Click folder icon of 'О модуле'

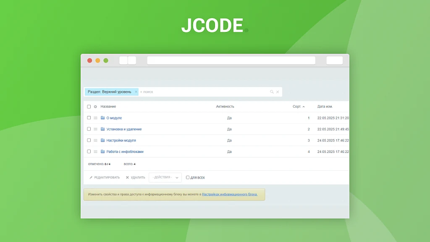102,118
